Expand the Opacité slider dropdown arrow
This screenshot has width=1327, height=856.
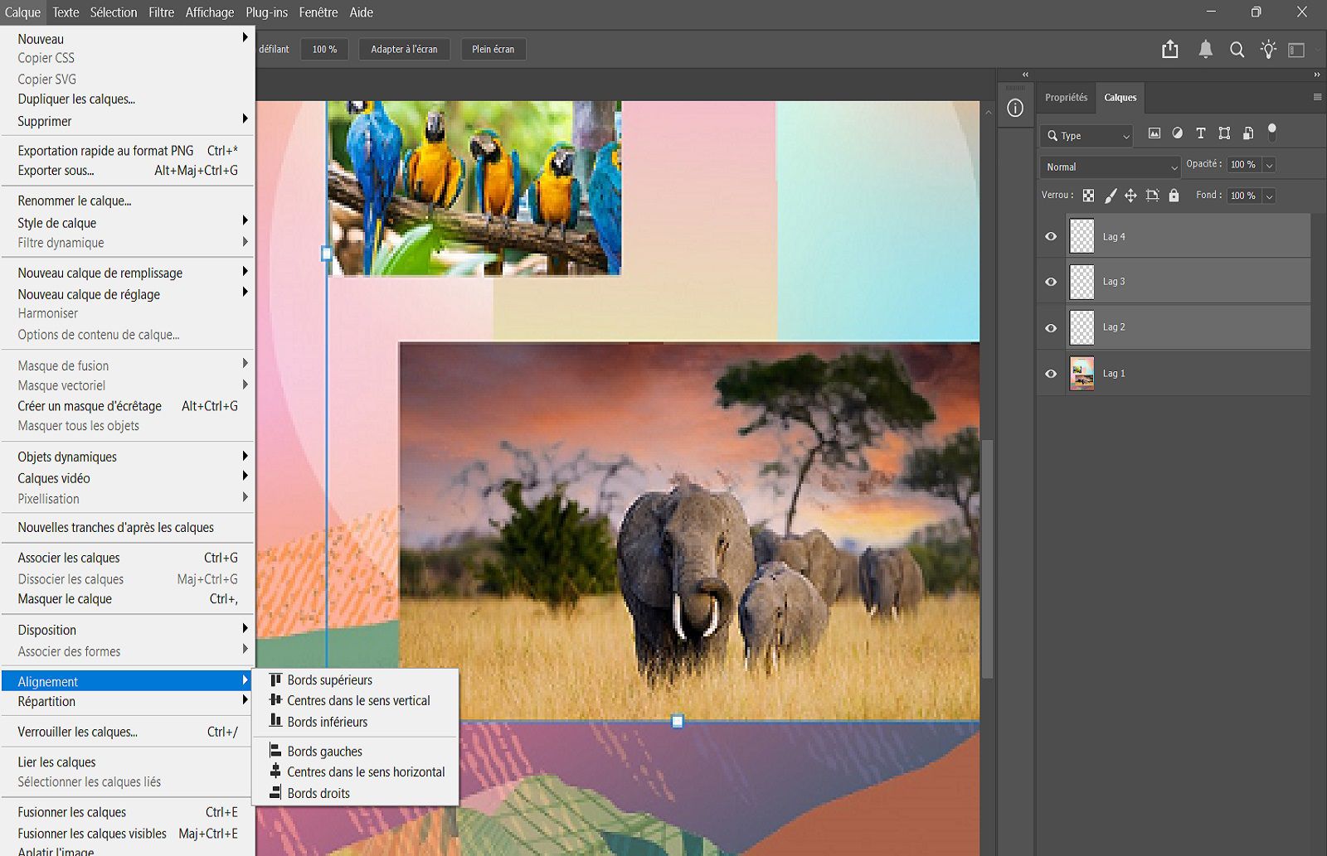1269,165
